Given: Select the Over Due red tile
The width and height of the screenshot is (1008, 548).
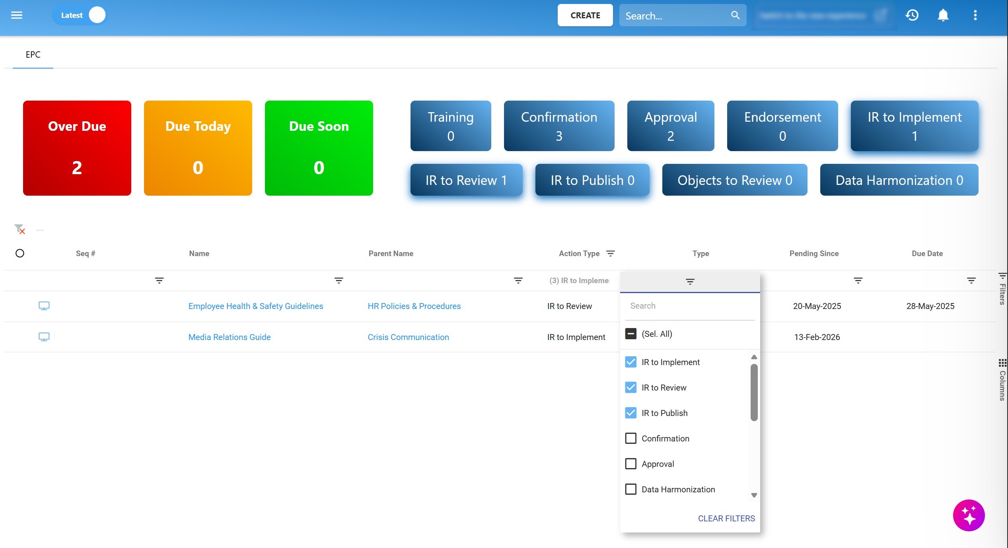Looking at the screenshot, I should coord(77,148).
